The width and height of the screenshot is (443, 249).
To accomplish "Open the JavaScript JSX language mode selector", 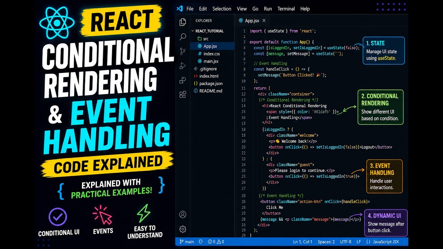I will click(x=382, y=242).
